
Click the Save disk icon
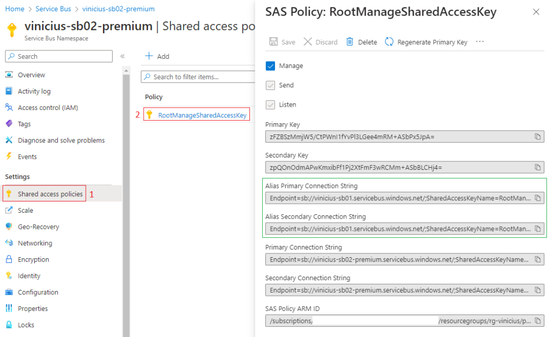[x=273, y=42]
